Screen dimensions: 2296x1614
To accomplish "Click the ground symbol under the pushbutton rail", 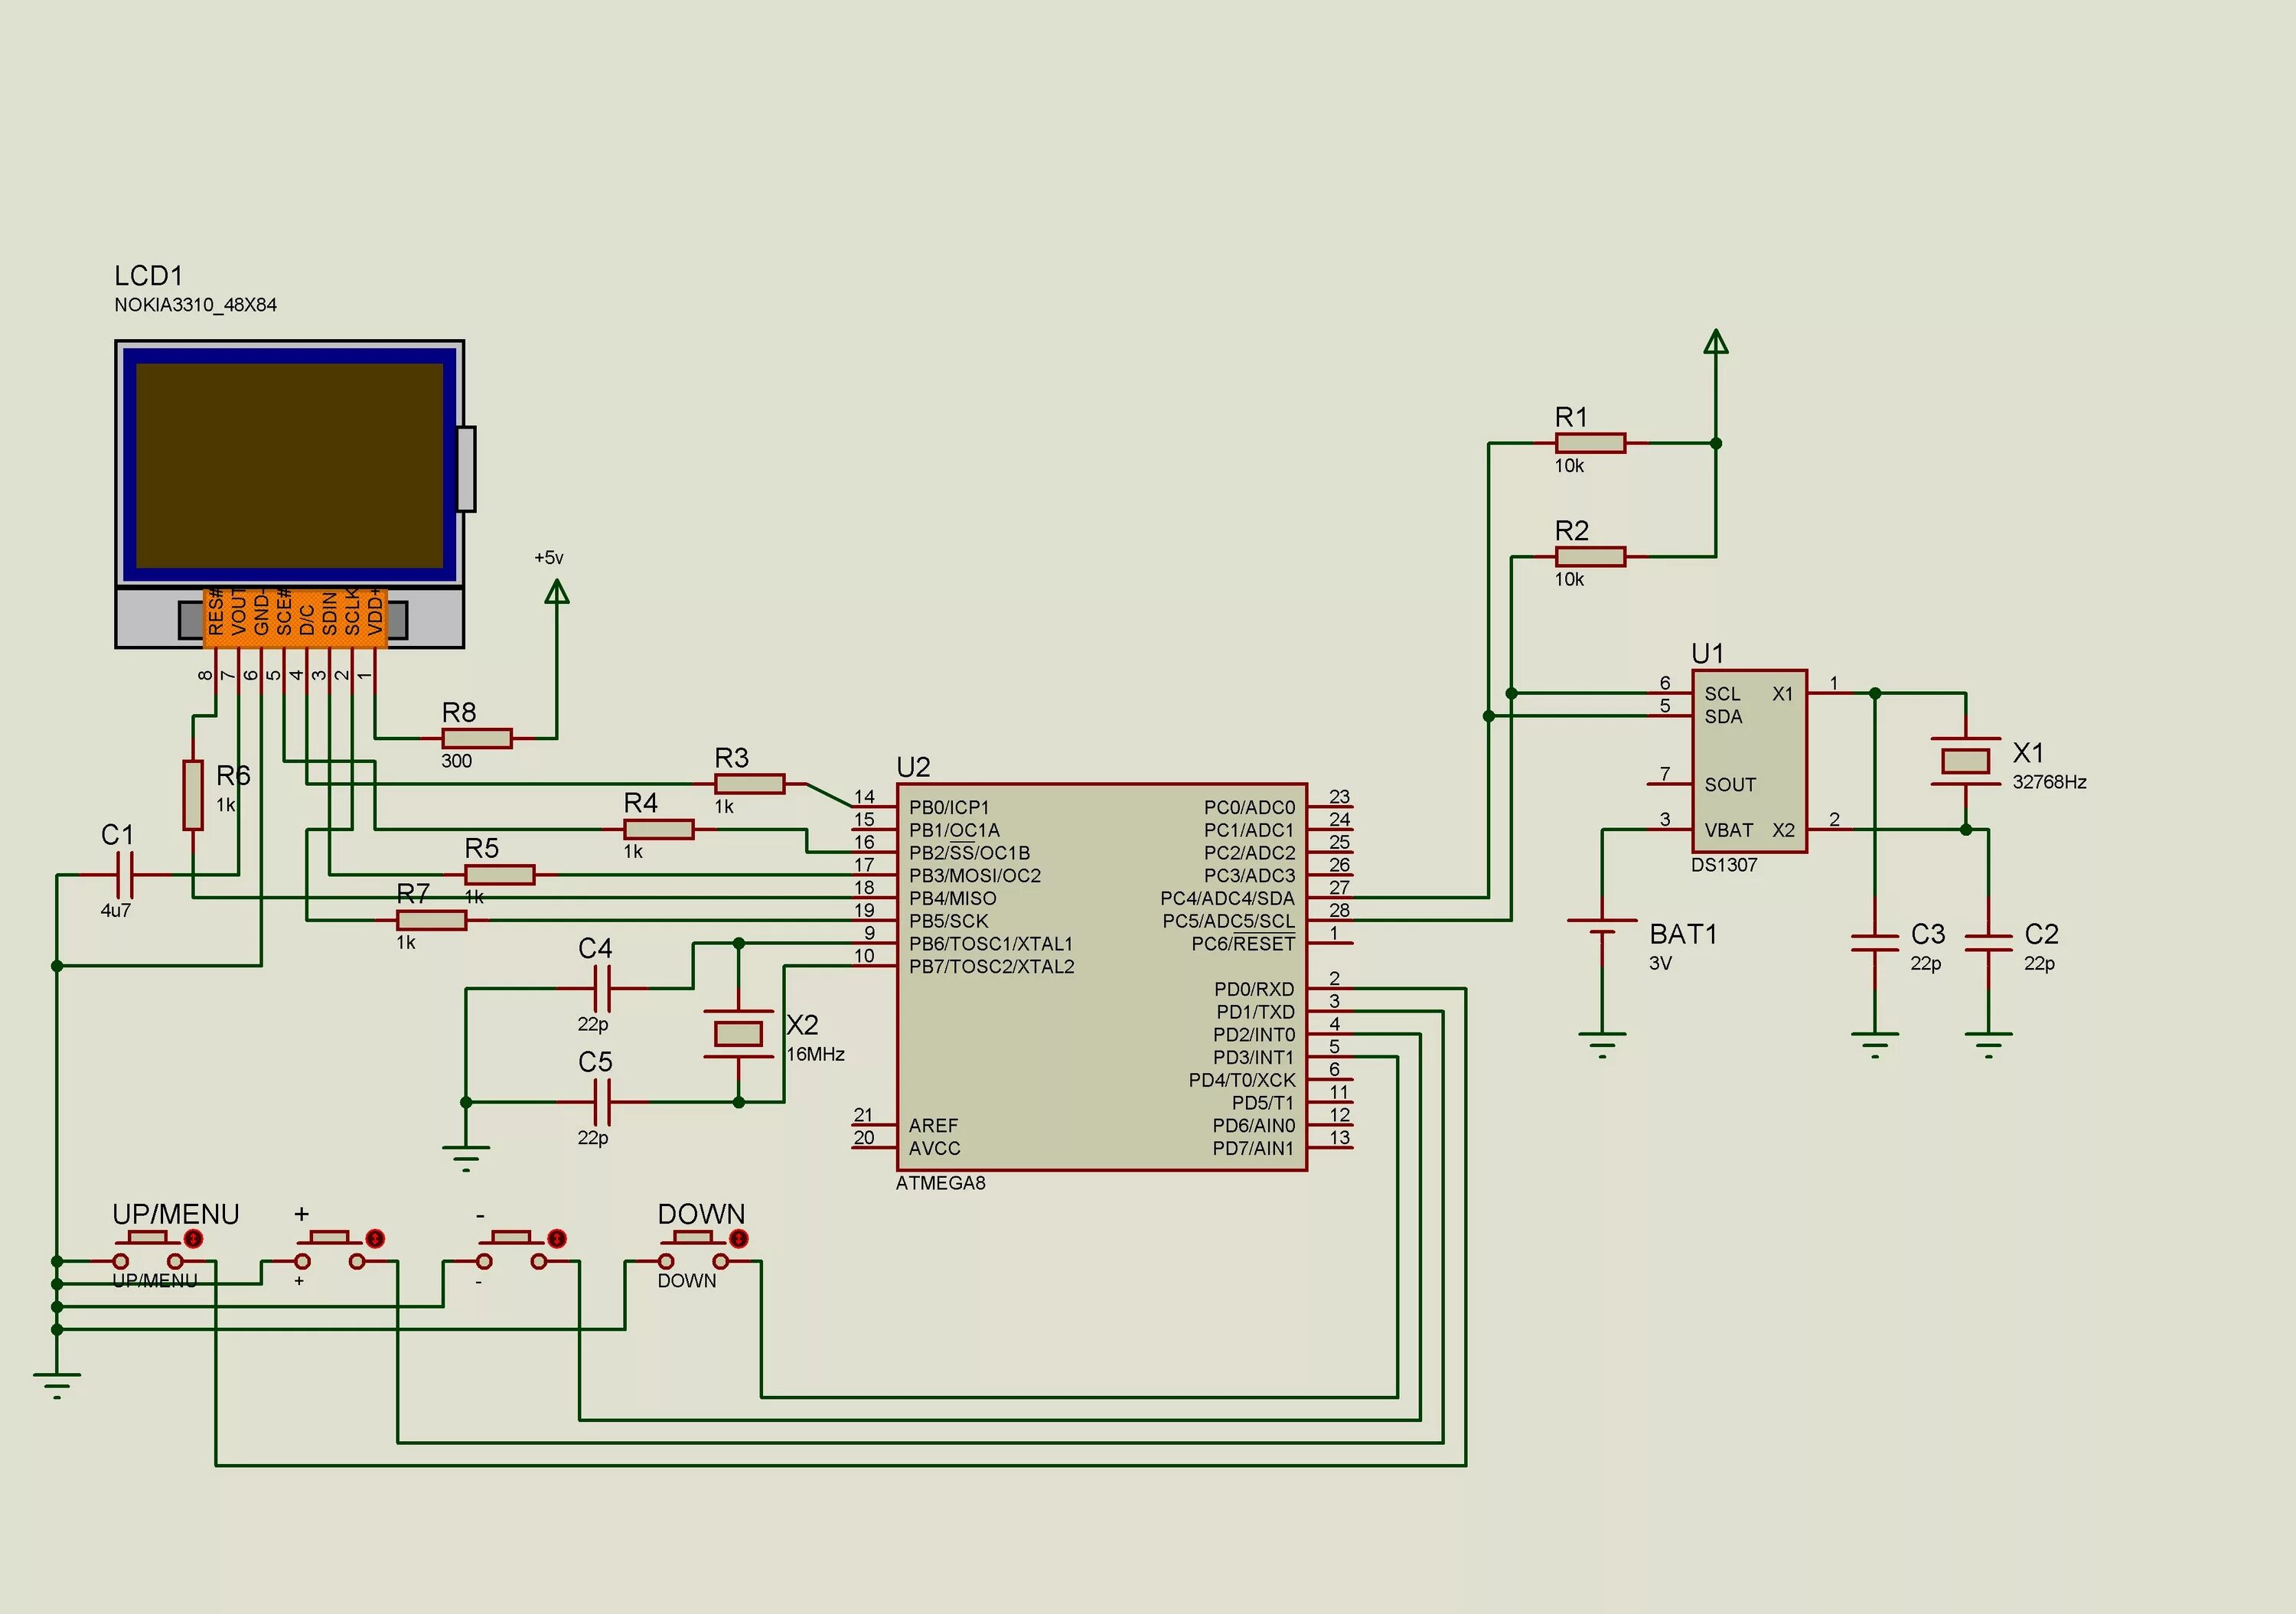I will pyautogui.click(x=57, y=1386).
